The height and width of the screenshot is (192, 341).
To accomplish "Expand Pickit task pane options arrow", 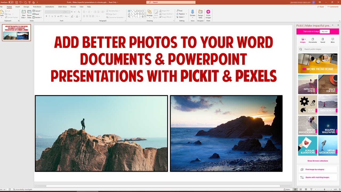I will coord(332,25).
